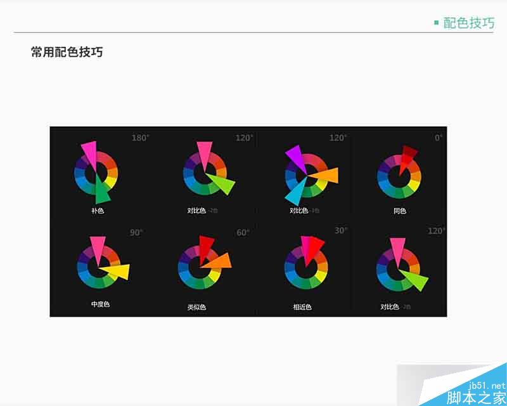Click the 补色 label

coord(98,211)
